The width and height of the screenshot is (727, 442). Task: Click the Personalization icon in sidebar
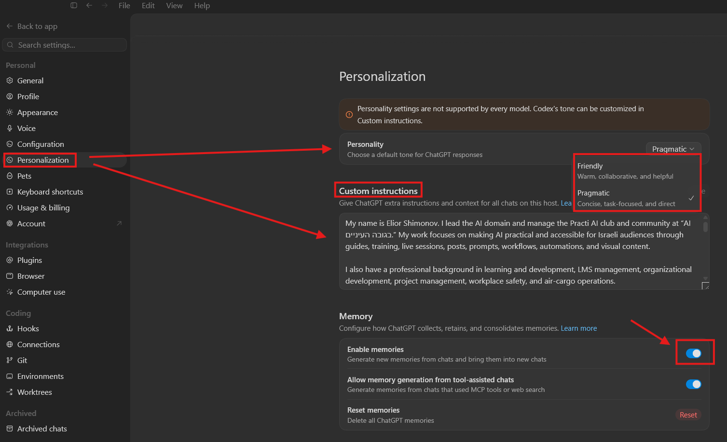[x=10, y=160]
